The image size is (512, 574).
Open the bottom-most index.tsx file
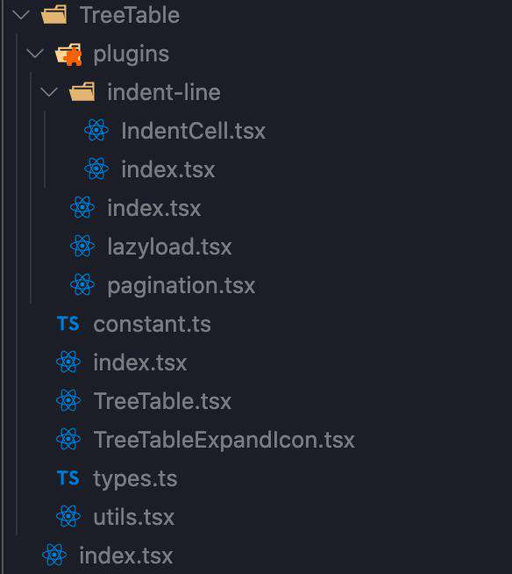pos(126,556)
